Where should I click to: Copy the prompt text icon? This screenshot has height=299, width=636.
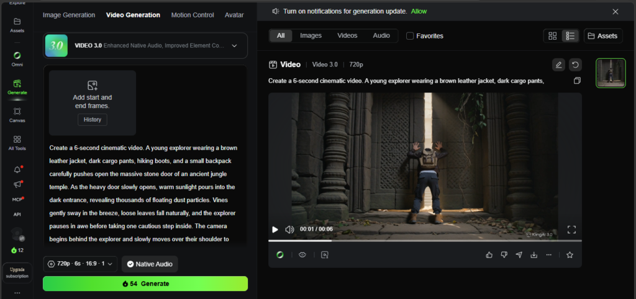point(577,81)
